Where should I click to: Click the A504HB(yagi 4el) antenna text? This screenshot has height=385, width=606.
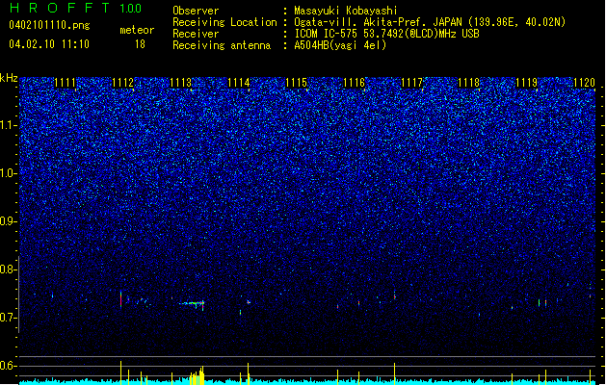point(340,45)
